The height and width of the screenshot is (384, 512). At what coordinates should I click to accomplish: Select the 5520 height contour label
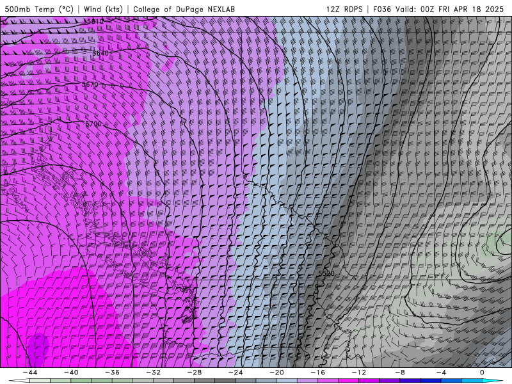tap(326, 273)
